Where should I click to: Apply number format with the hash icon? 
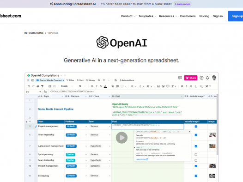182,86
